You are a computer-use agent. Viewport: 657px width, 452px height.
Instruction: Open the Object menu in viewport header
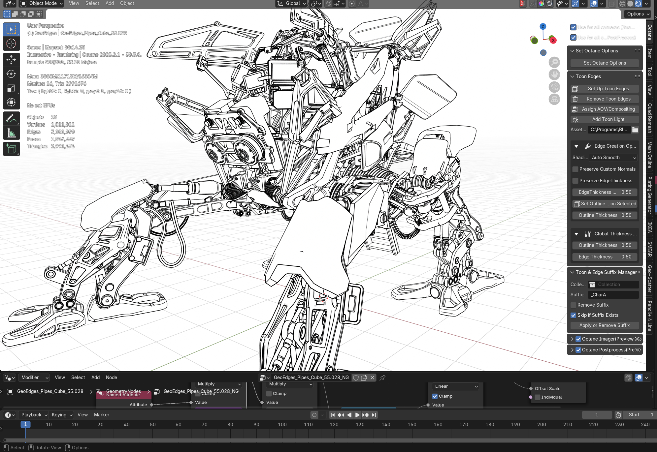coord(127,4)
